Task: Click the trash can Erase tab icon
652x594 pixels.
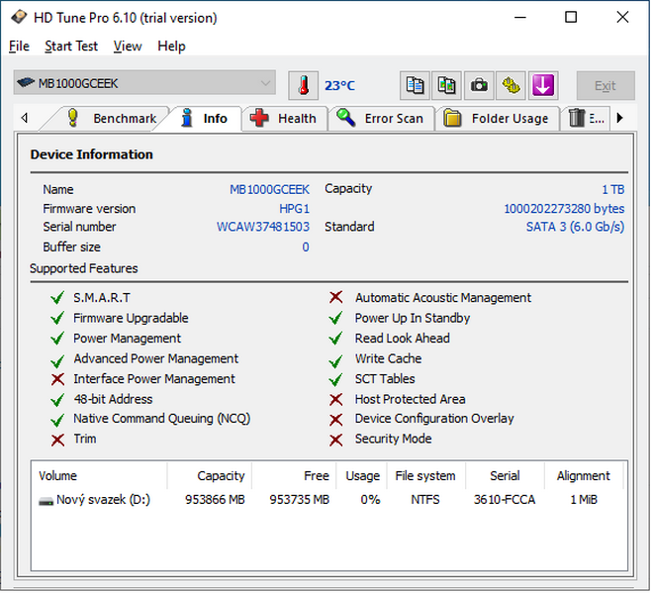Action: [577, 118]
